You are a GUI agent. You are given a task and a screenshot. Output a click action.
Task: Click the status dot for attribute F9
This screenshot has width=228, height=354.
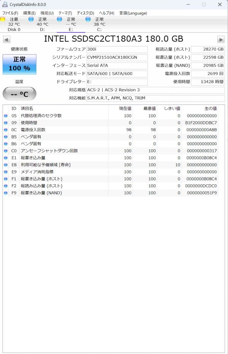click(6, 193)
